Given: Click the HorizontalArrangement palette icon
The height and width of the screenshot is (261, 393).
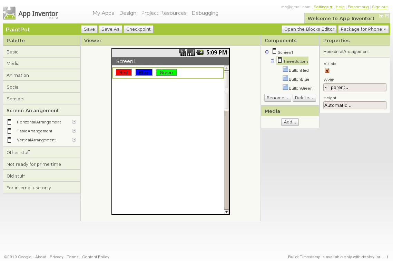Looking at the screenshot, I should [9, 122].
